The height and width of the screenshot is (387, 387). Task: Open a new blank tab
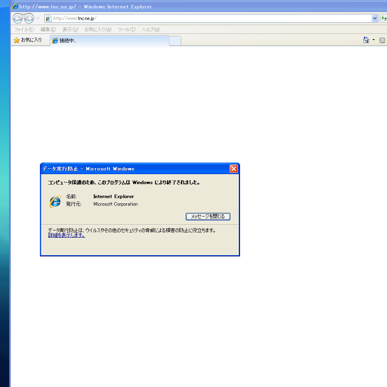tap(175, 41)
